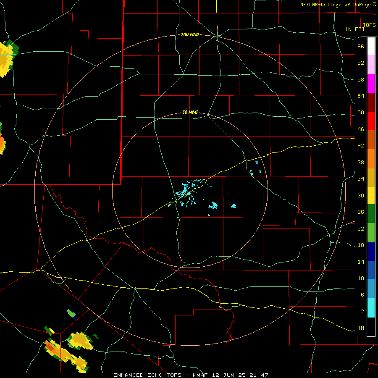This screenshot has height=378, width=378.
Task: Select the dark red legend swatch
Action: [371, 102]
